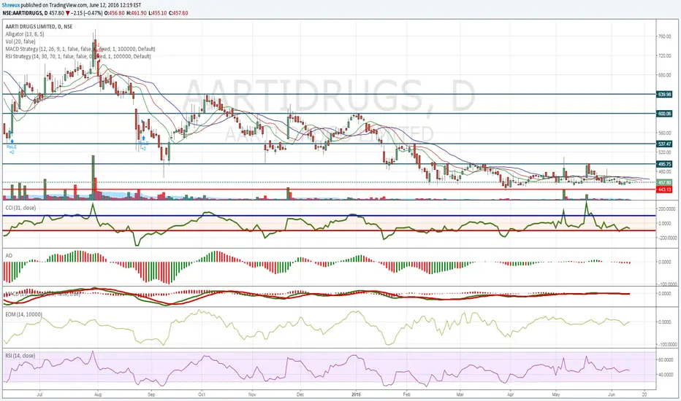Click the Feb label on time axis
Screen dimensions: 681x401
pyautogui.click(x=406, y=395)
